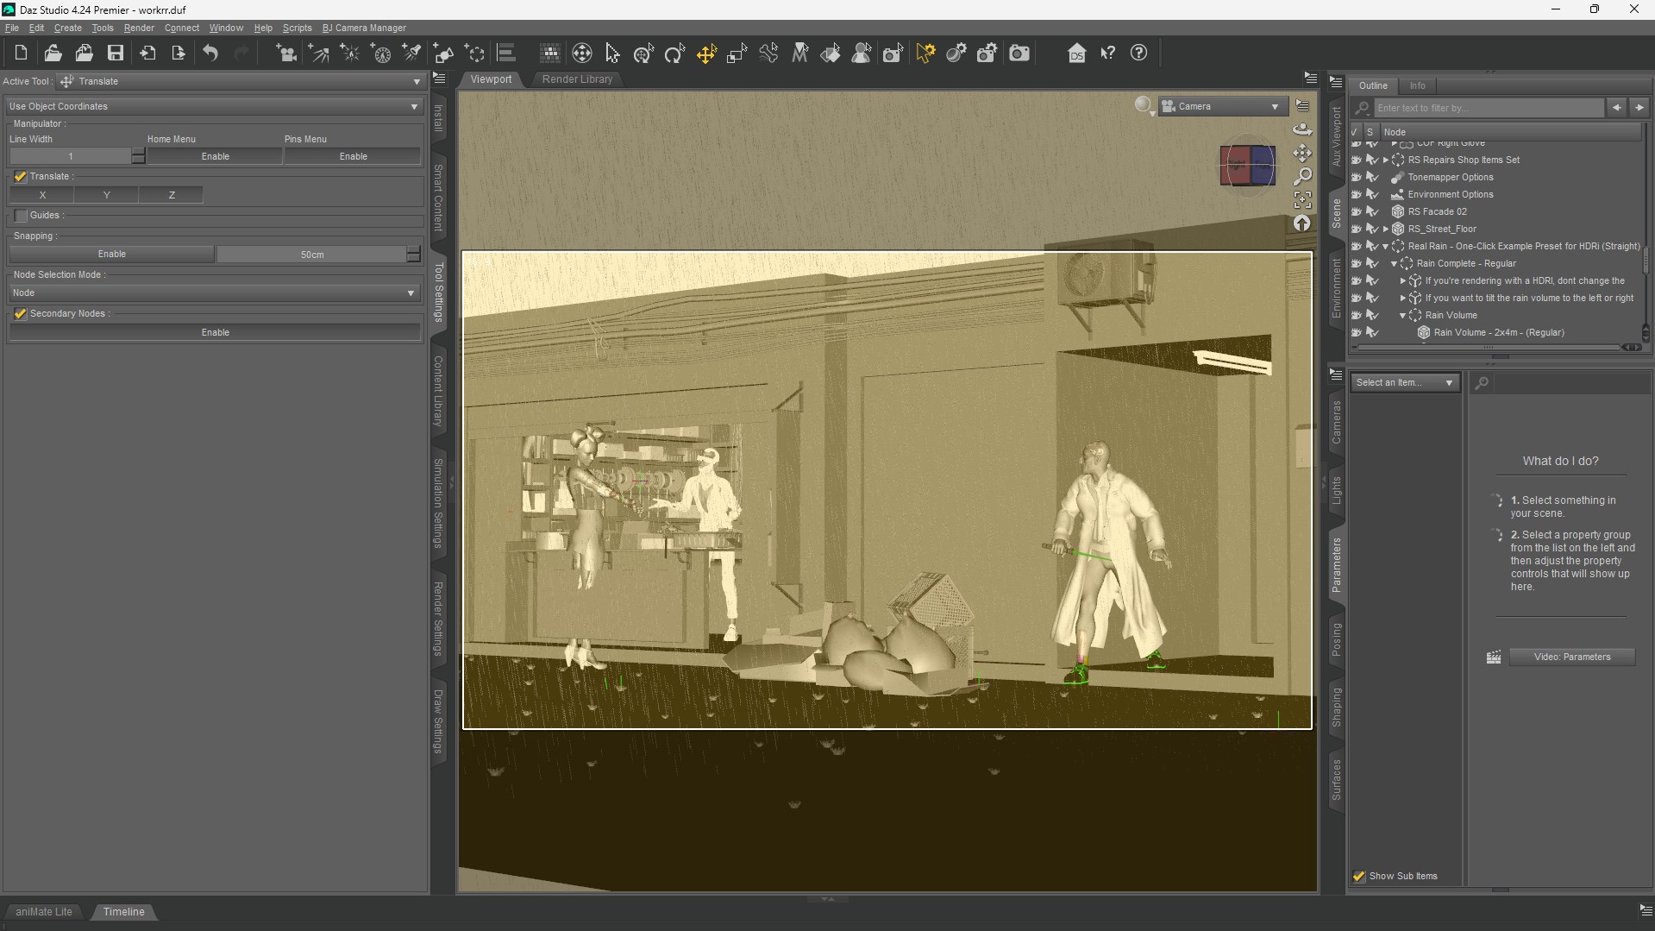Expand the RS Repairs Shop Items Set node

[x=1386, y=160]
